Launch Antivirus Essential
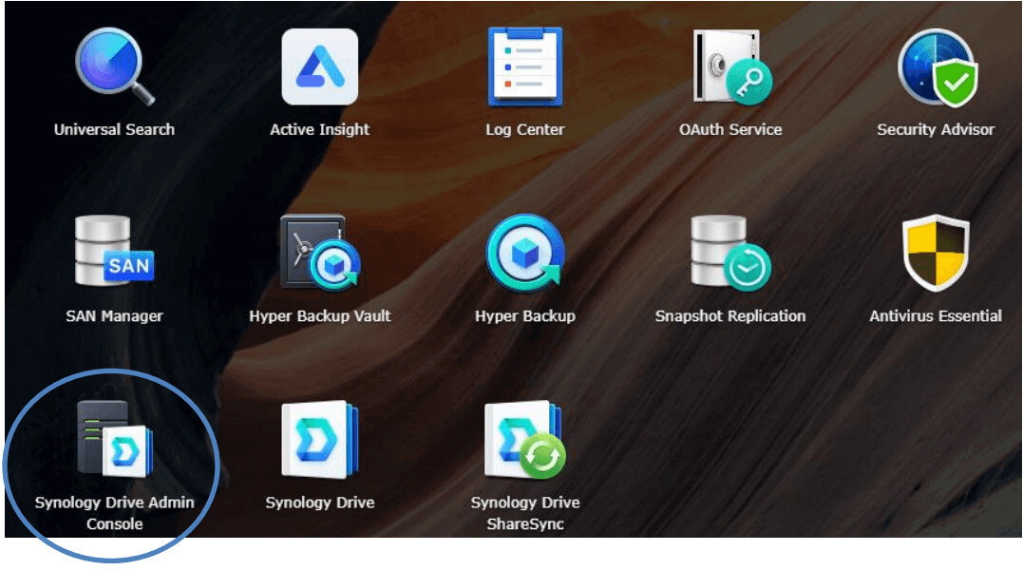This screenshot has height=570, width=1023. tap(936, 252)
